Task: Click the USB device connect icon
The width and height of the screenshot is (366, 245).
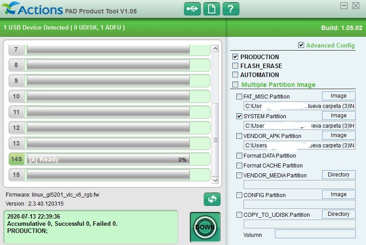Action: click(x=192, y=9)
